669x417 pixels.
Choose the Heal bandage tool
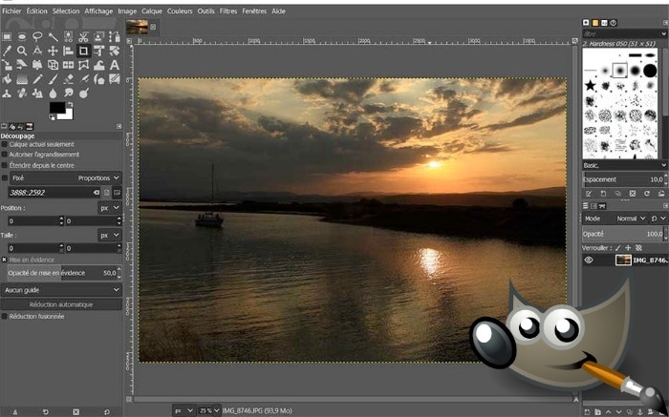[22, 94]
